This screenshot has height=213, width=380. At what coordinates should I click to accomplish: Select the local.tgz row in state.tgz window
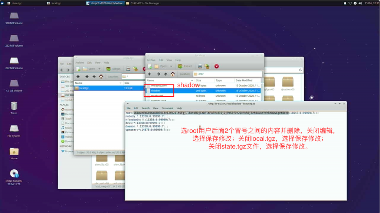click(x=109, y=88)
